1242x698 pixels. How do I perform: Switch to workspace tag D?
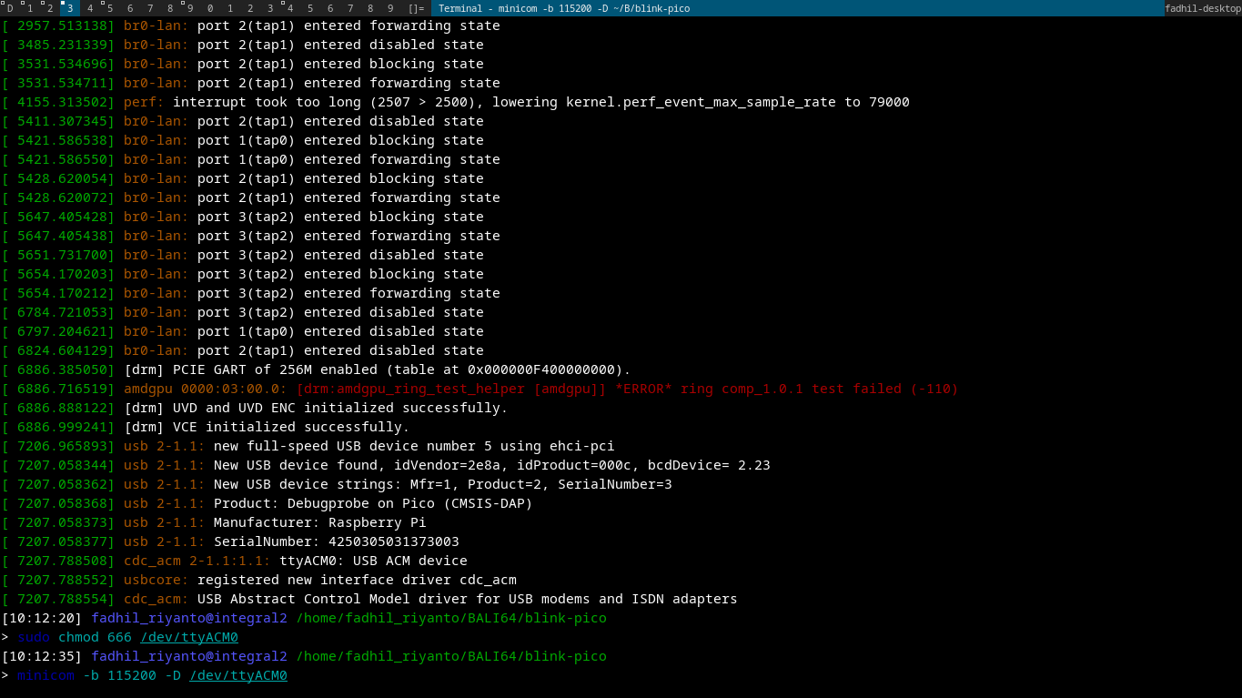pyautogui.click(x=10, y=8)
